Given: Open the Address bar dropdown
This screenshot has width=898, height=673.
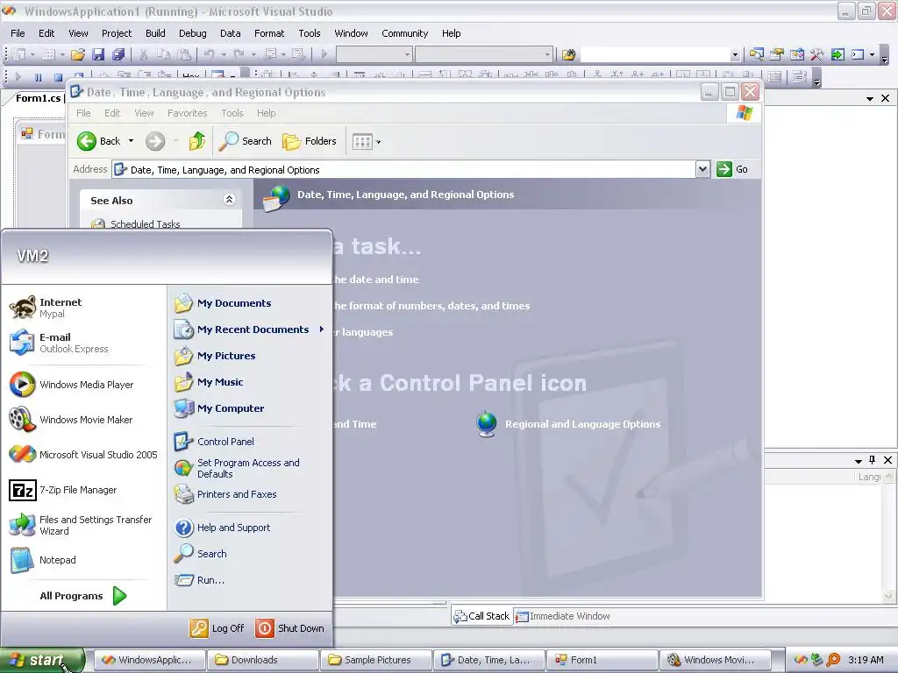Looking at the screenshot, I should 702,169.
